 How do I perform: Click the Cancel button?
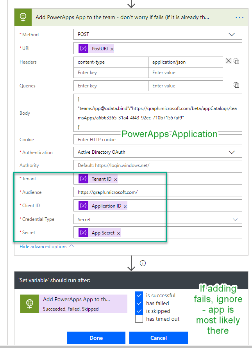coord(159,338)
